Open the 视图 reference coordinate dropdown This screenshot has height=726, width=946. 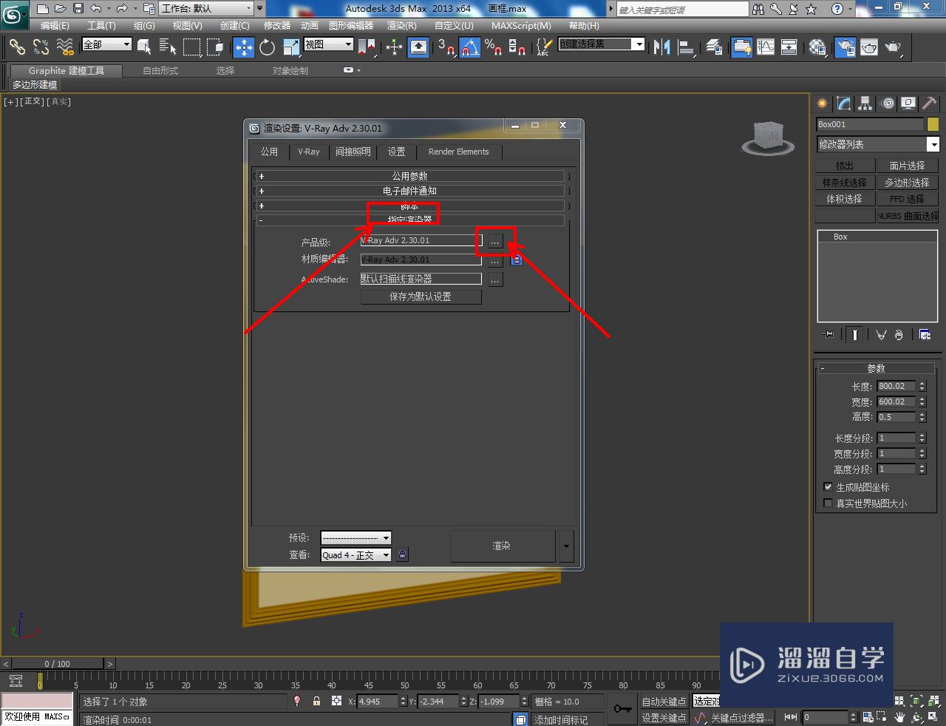pos(328,44)
